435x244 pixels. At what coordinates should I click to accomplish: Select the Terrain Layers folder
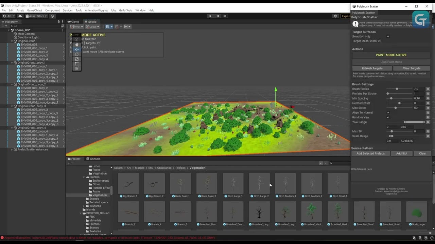point(99,202)
